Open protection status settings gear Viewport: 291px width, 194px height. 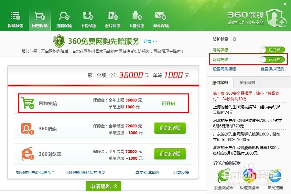click(234, 39)
